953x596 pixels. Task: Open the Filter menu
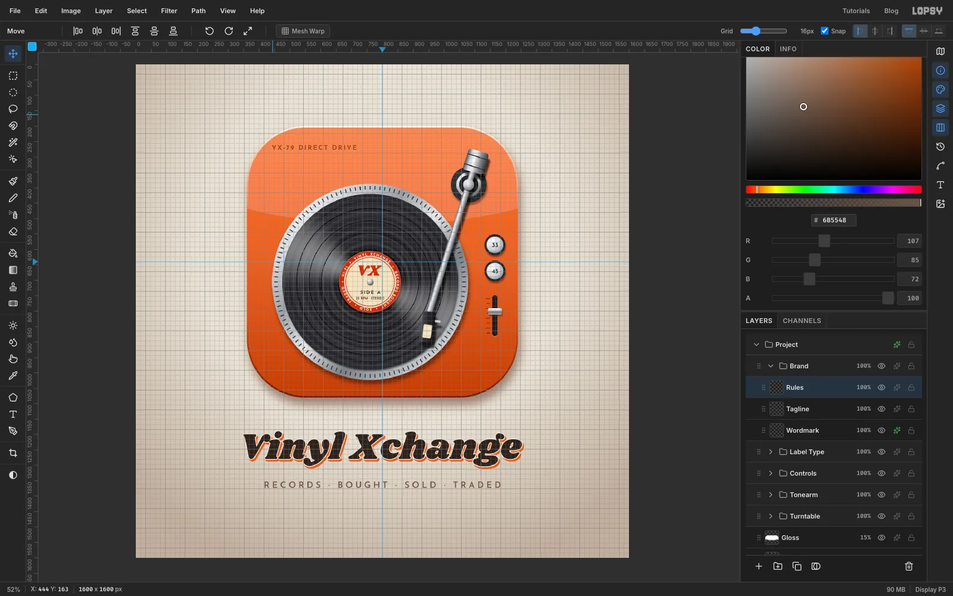pos(169,11)
